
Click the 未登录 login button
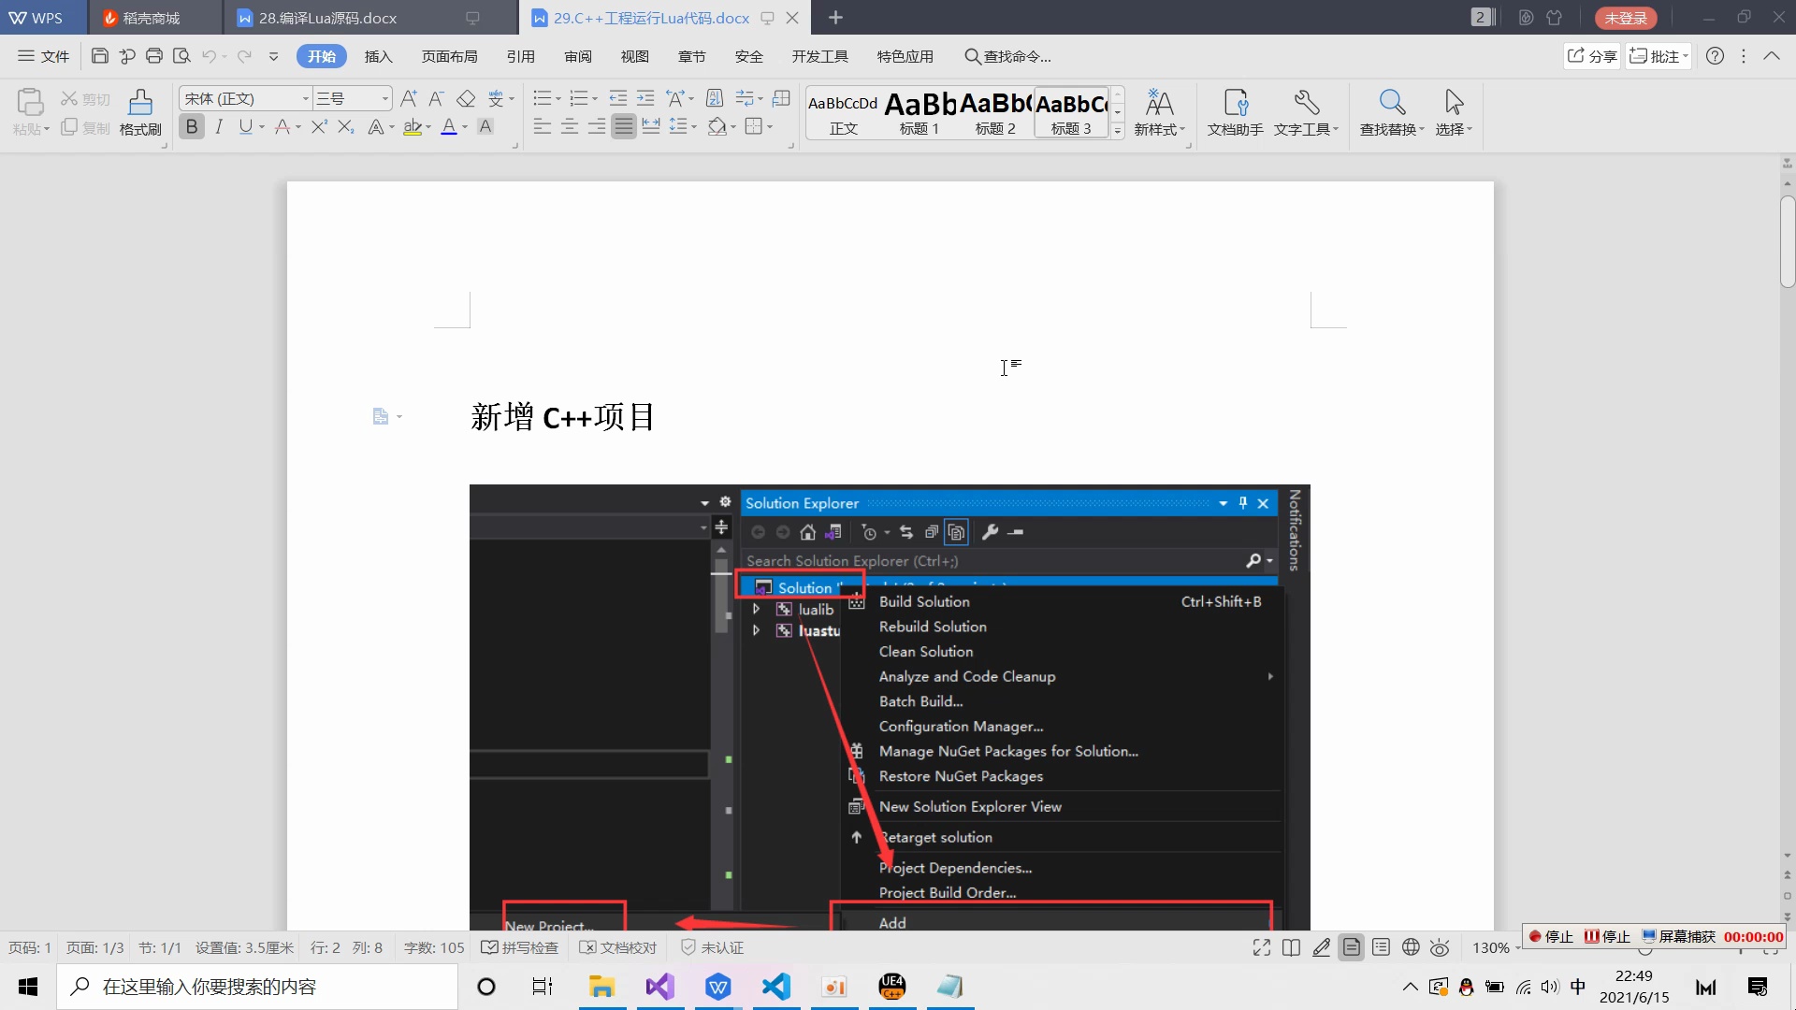click(x=1624, y=17)
